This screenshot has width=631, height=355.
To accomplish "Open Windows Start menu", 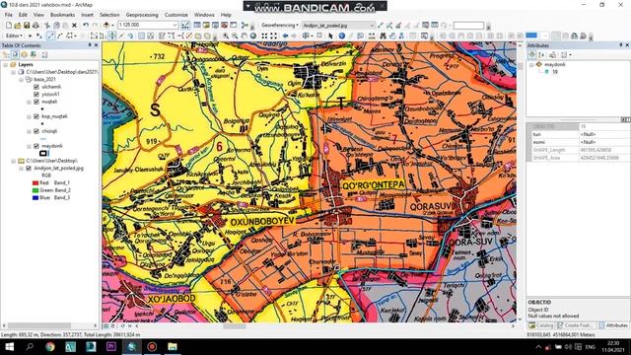I will (x=9, y=346).
